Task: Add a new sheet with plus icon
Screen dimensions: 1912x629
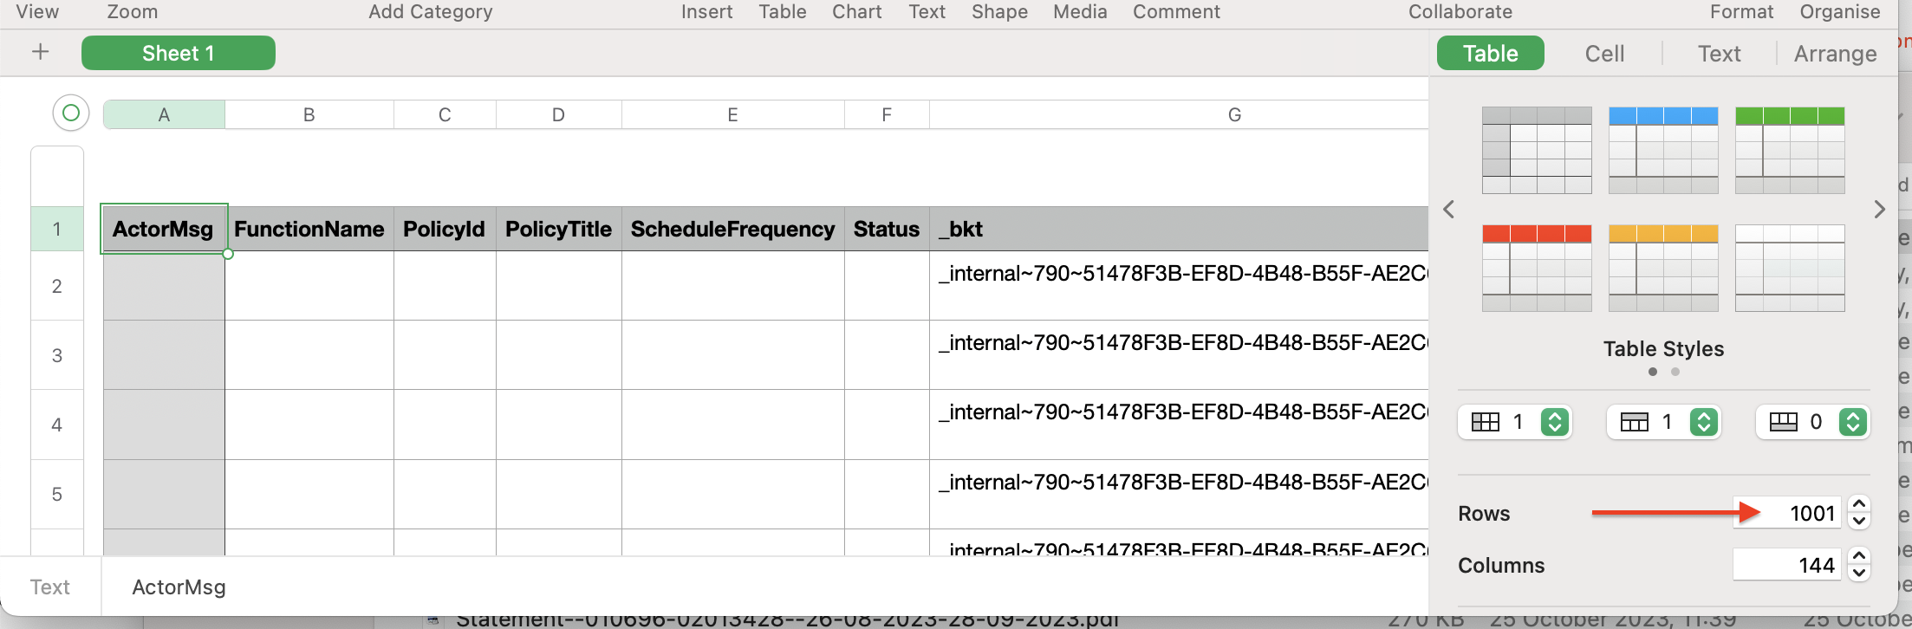Action: 40,52
